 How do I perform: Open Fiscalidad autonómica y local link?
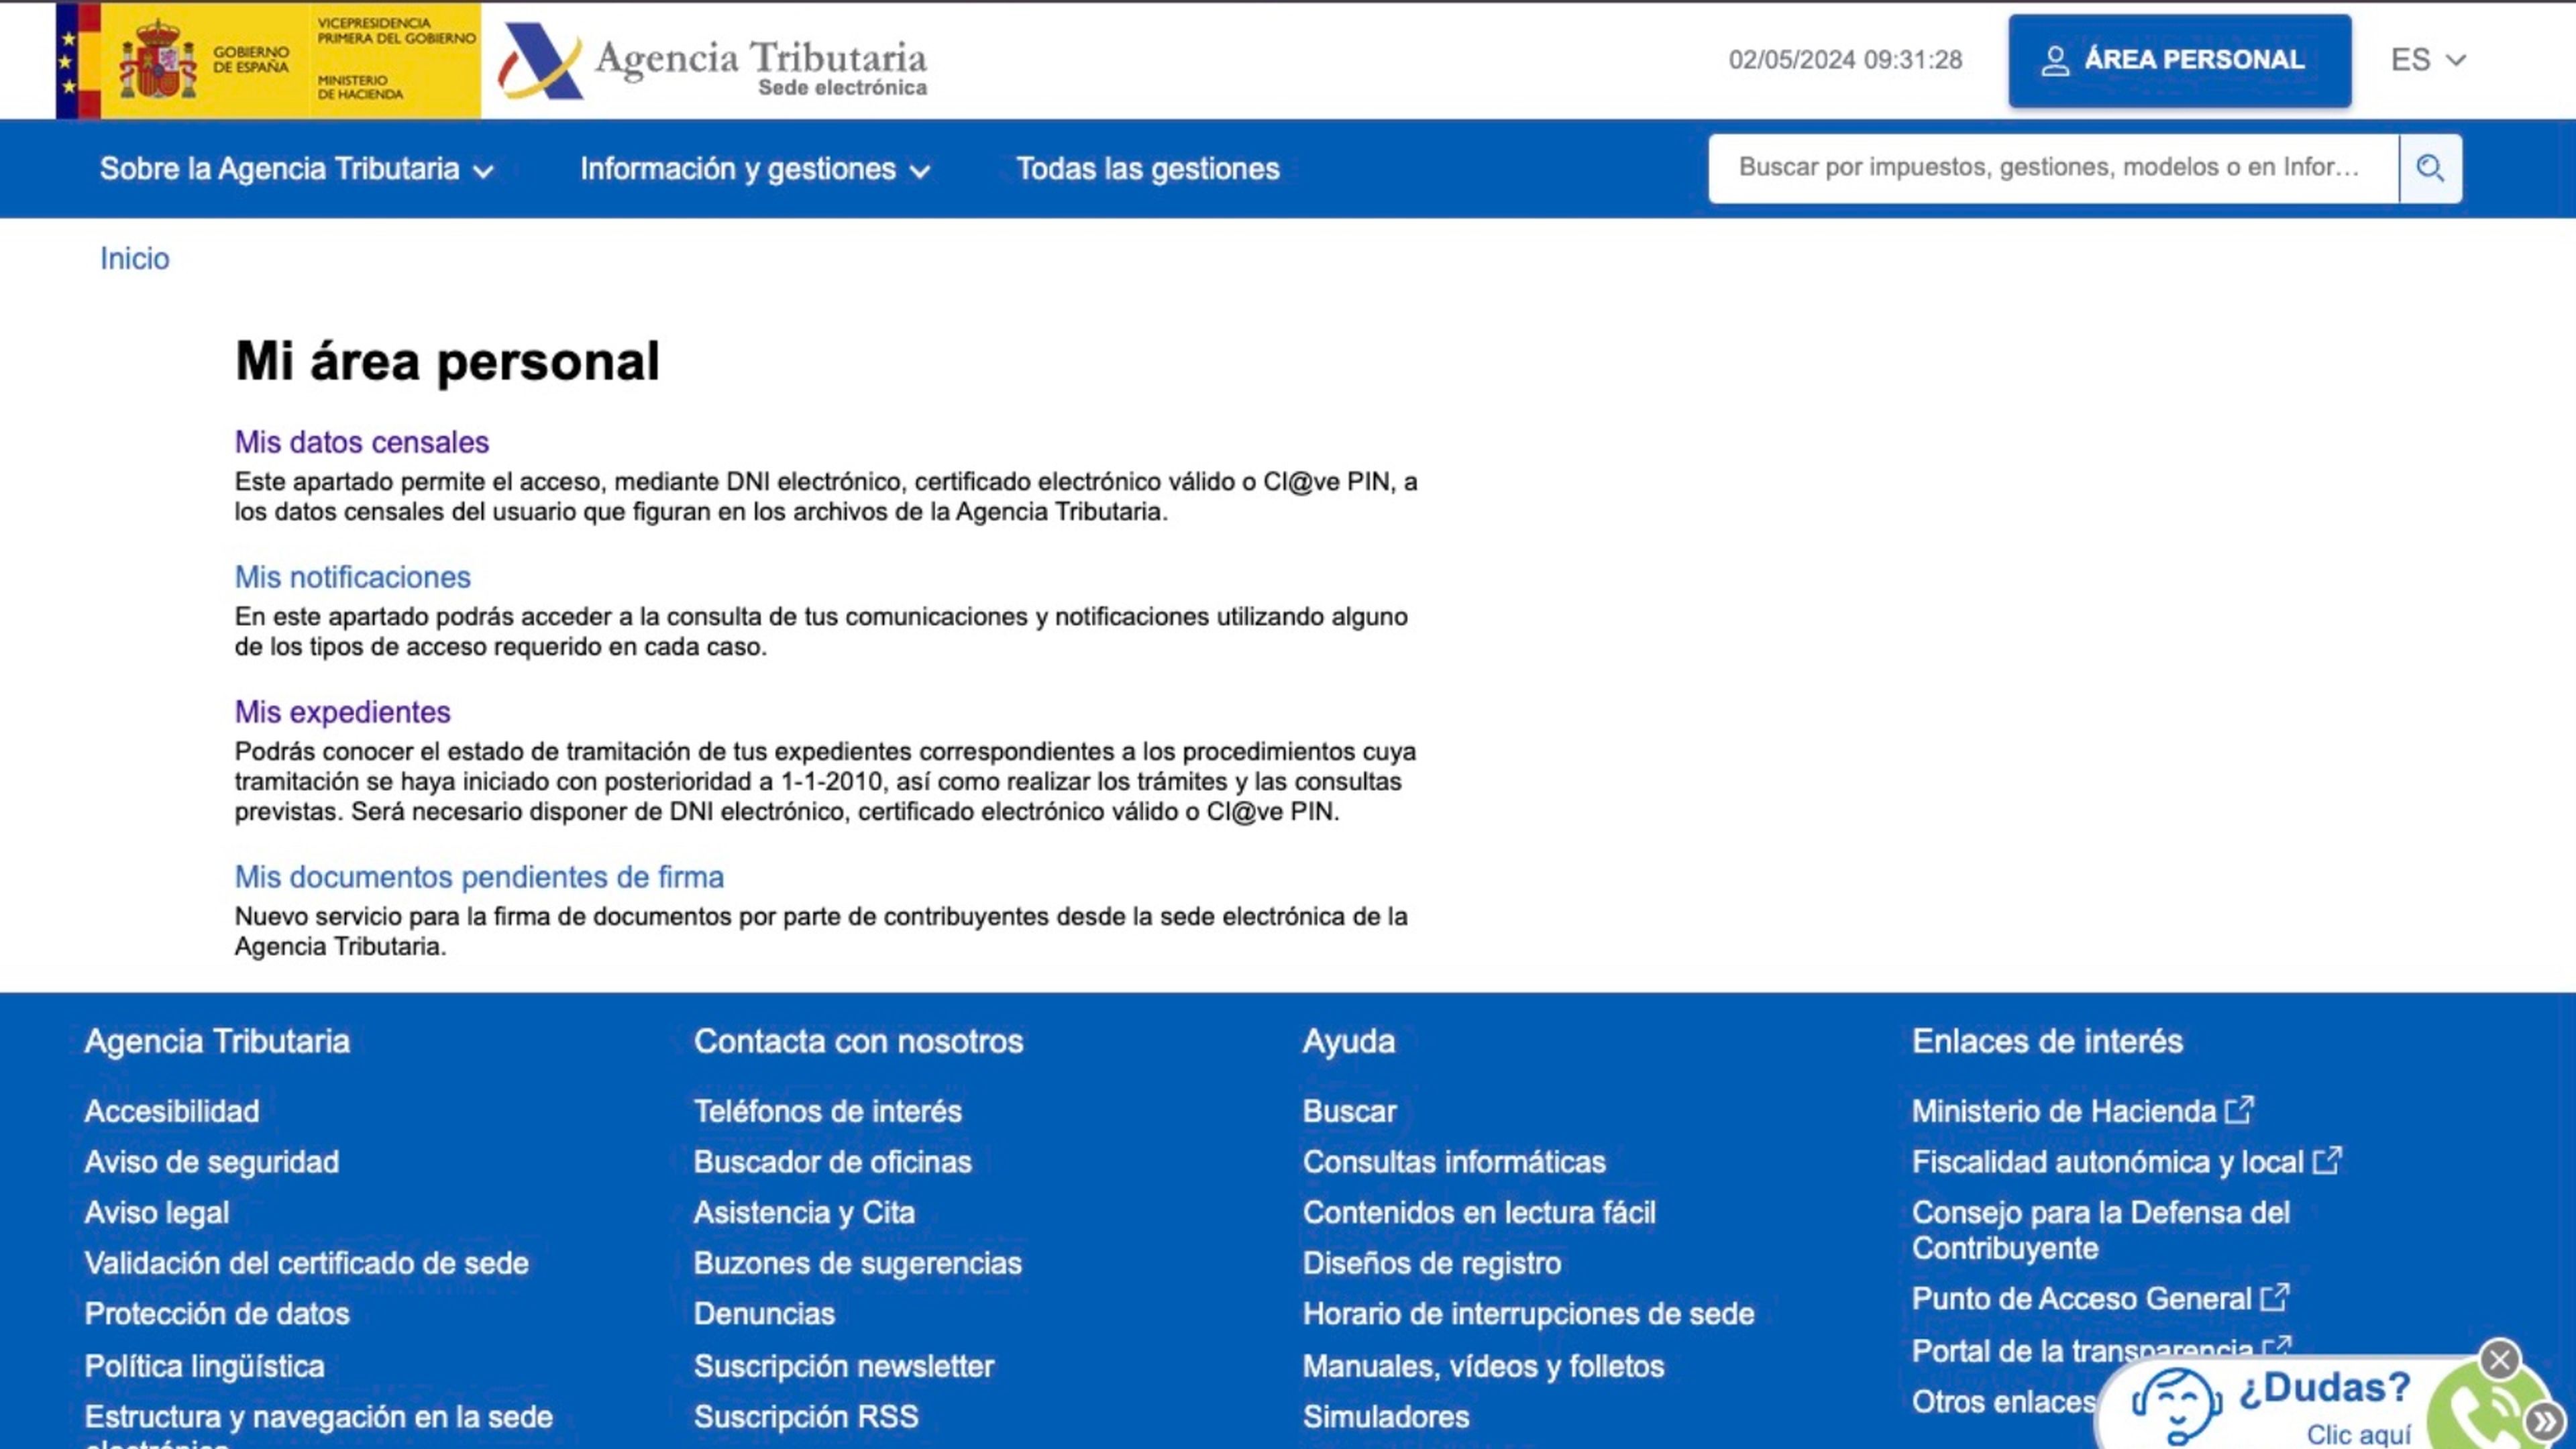pos(2127,1162)
